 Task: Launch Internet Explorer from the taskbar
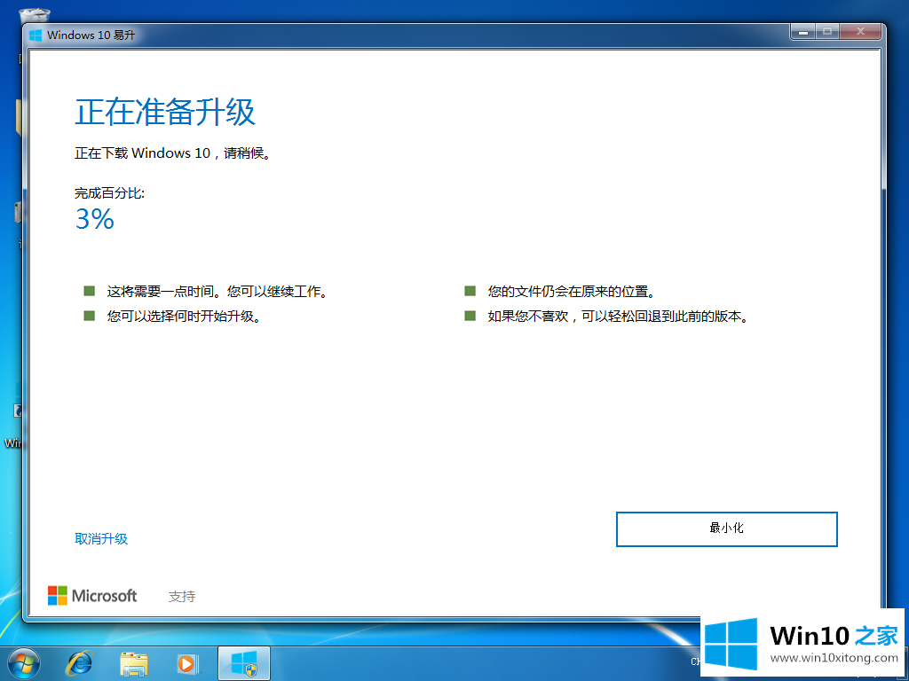(79, 663)
